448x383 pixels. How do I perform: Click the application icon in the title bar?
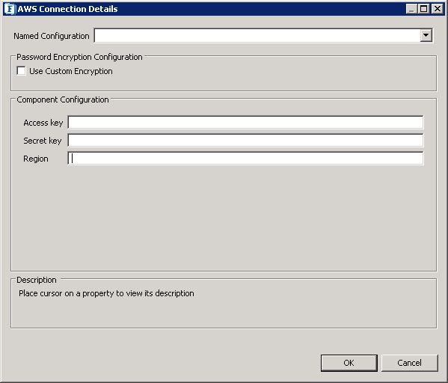10,9
